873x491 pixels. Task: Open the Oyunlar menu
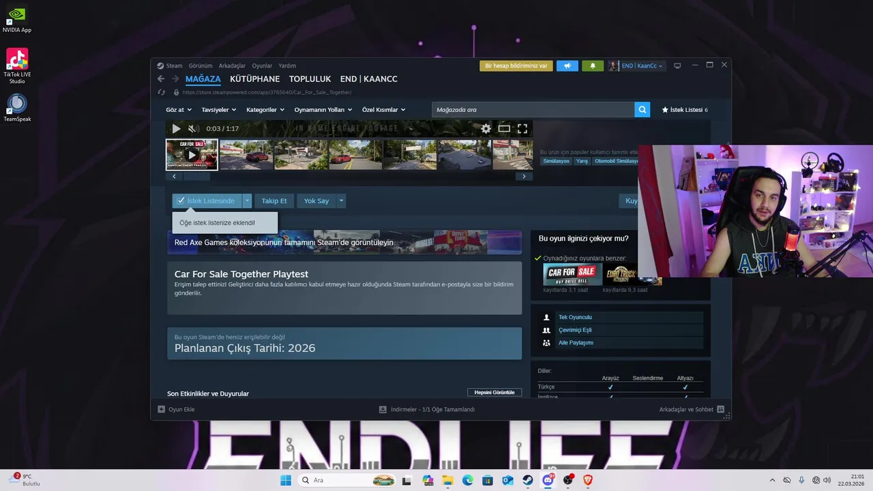pos(262,66)
